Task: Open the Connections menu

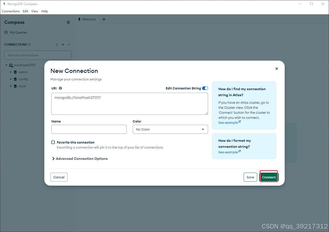Action: click(11, 11)
